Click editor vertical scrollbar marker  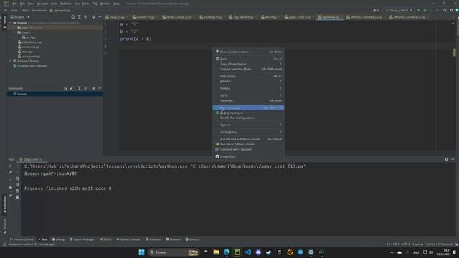[x=454, y=52]
